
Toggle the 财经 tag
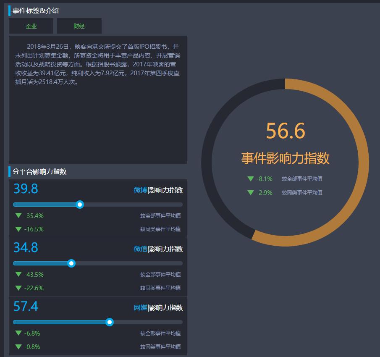(x=79, y=26)
